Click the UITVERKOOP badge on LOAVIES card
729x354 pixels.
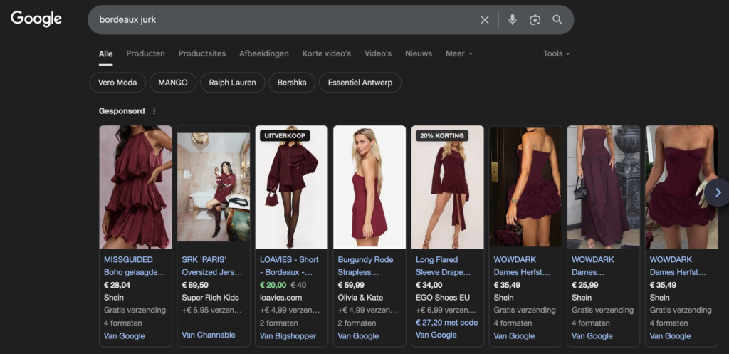tap(285, 136)
